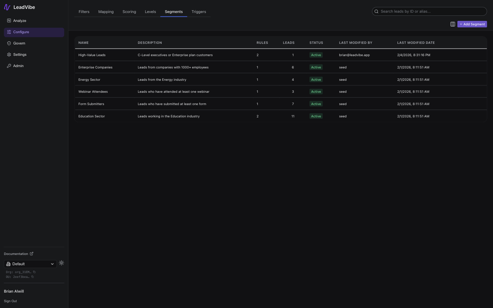Open the Scoring tab

129,11
